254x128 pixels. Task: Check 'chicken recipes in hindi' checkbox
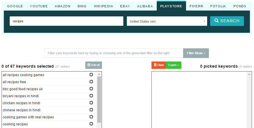point(91,103)
